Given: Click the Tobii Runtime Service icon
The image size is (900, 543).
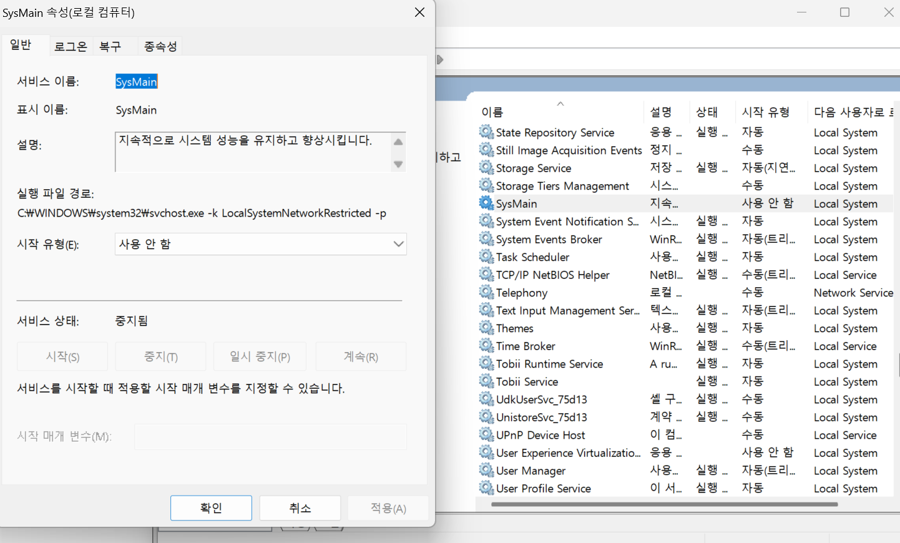Looking at the screenshot, I should [486, 363].
